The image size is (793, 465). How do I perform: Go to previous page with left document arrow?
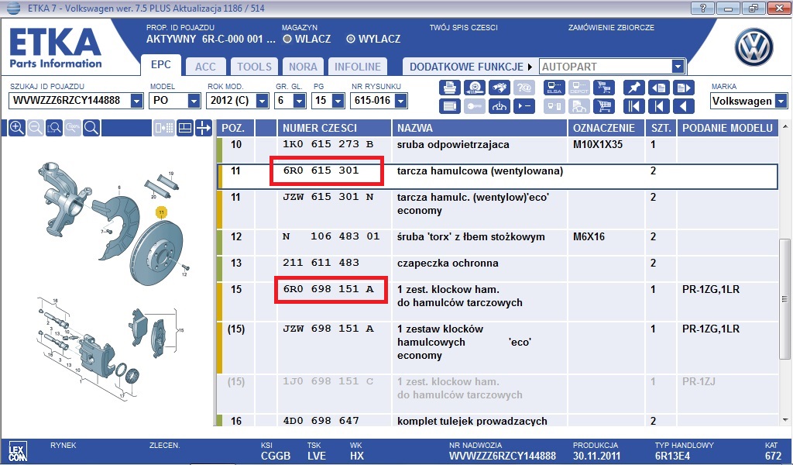click(x=658, y=88)
